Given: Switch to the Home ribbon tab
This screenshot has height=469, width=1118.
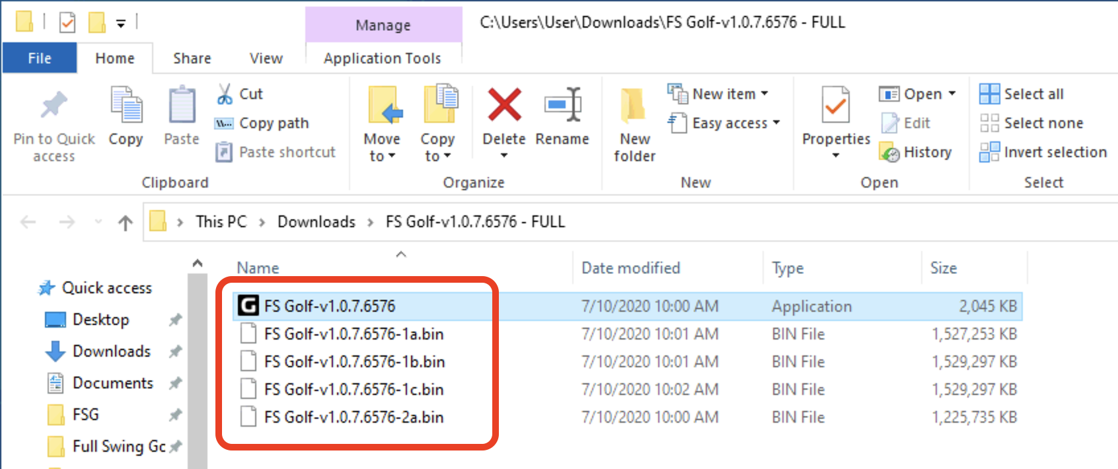Looking at the screenshot, I should pyautogui.click(x=115, y=58).
